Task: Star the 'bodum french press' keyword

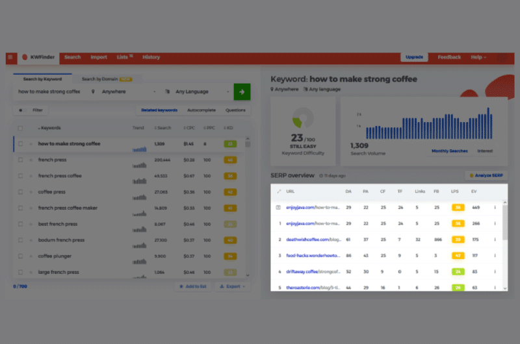Action: (31, 240)
